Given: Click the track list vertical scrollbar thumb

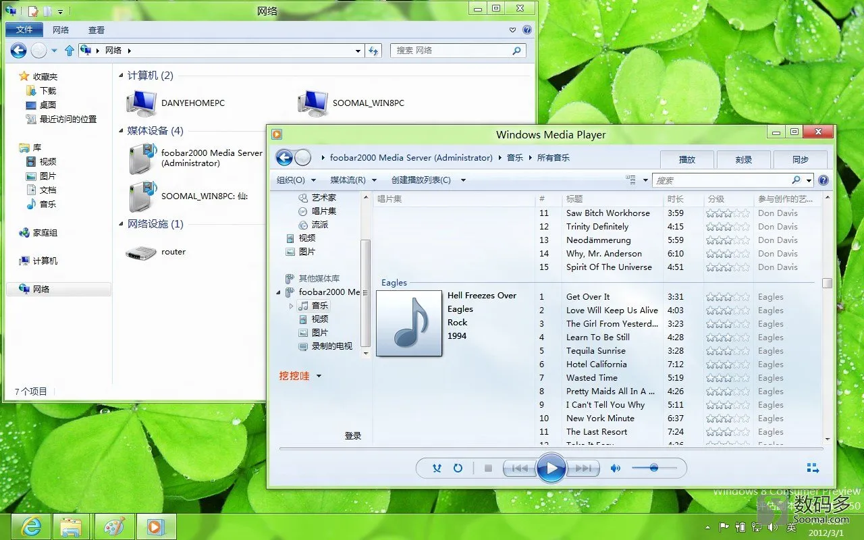Looking at the screenshot, I should [x=827, y=283].
